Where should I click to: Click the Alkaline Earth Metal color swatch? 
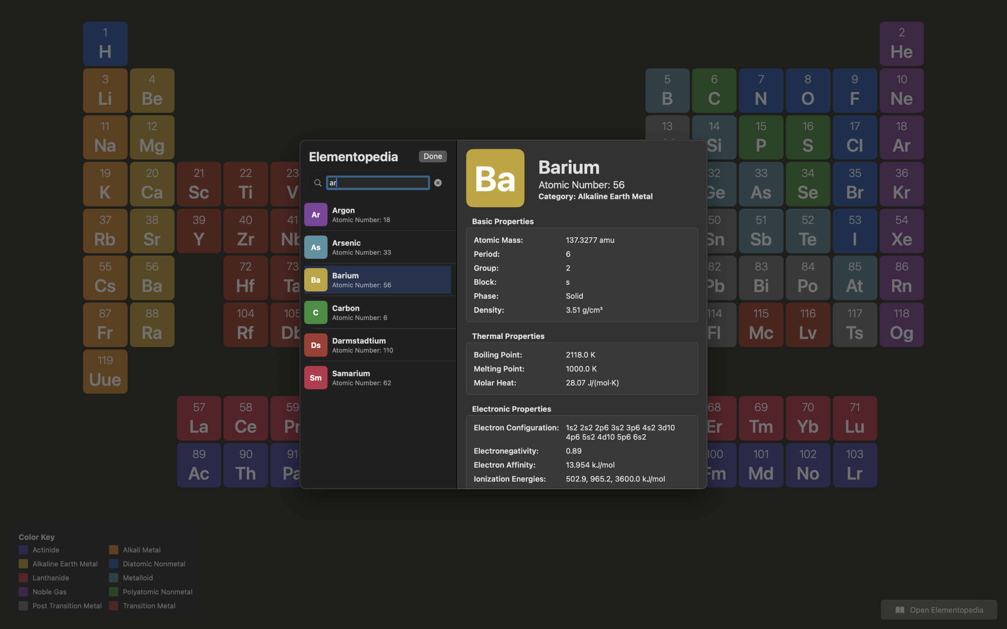coord(23,564)
